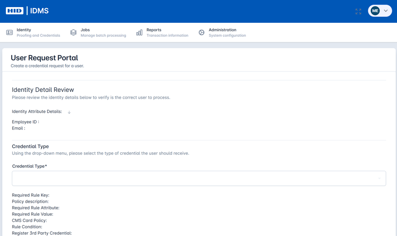The width and height of the screenshot is (397, 236).
Task: Click the Reports bar chart icon
Action: [x=139, y=33]
